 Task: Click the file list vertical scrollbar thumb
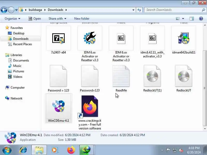205,88
